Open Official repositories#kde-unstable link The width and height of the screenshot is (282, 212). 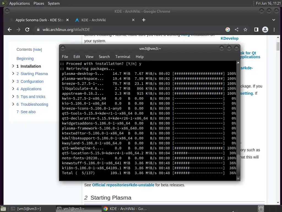coord(123,185)
